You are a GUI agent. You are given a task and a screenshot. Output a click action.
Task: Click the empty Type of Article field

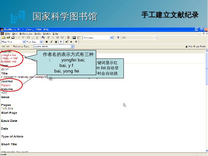pos(103,140)
